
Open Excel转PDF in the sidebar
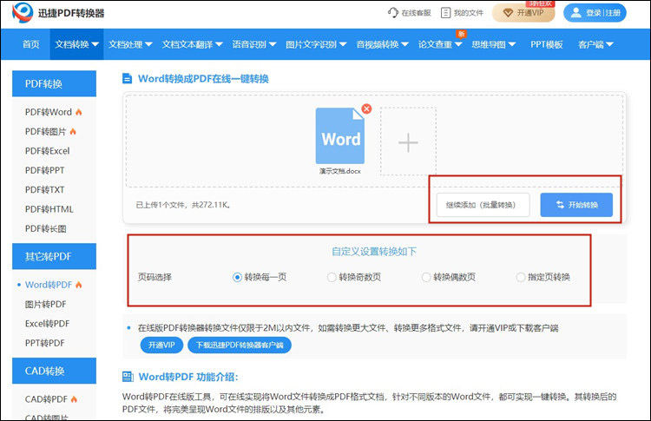click(x=48, y=324)
